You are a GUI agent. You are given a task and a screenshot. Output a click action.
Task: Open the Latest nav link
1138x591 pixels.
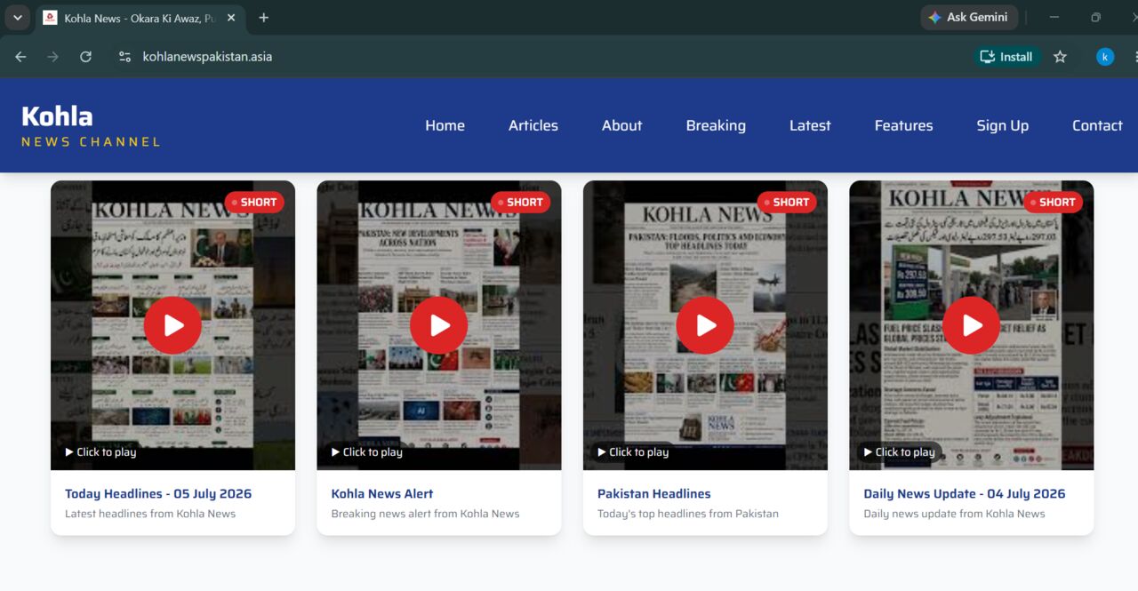click(x=810, y=125)
